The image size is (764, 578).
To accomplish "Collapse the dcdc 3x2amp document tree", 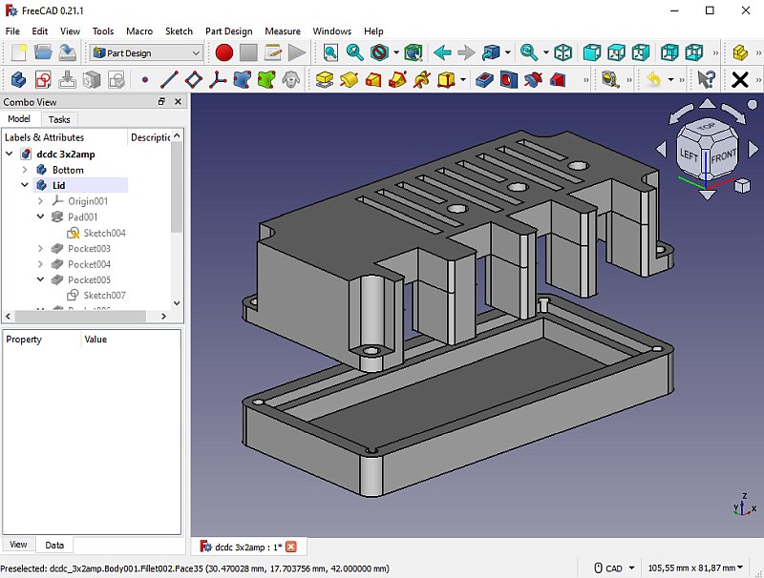I will [x=10, y=154].
